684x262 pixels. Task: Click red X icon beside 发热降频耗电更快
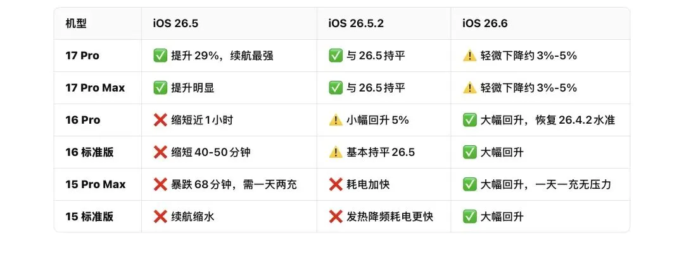(336, 217)
